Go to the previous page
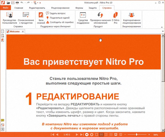 tap(57, 135)
